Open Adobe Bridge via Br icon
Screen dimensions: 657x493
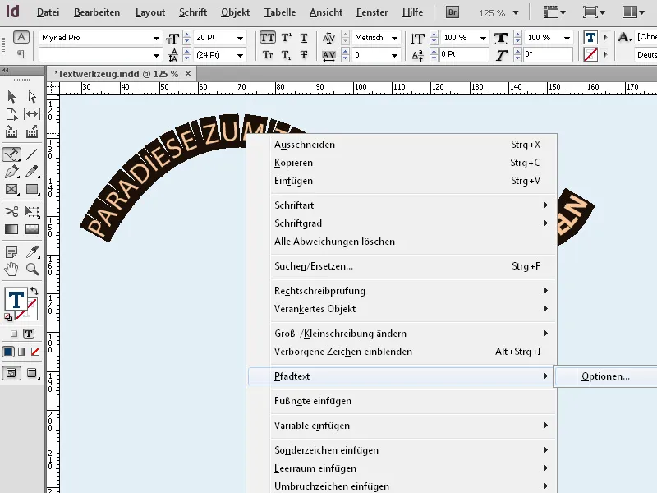453,12
